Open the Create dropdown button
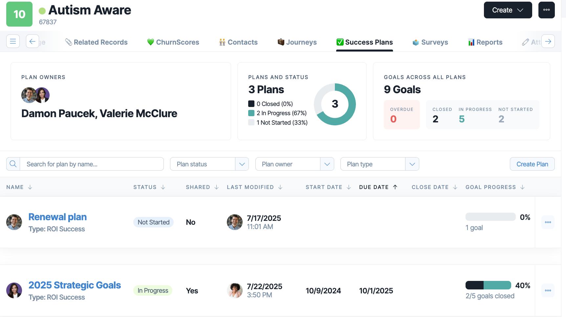 tap(508, 10)
